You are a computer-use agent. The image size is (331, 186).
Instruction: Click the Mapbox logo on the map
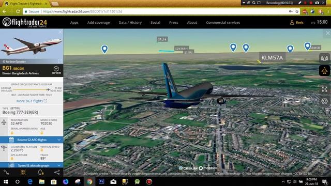208,168
